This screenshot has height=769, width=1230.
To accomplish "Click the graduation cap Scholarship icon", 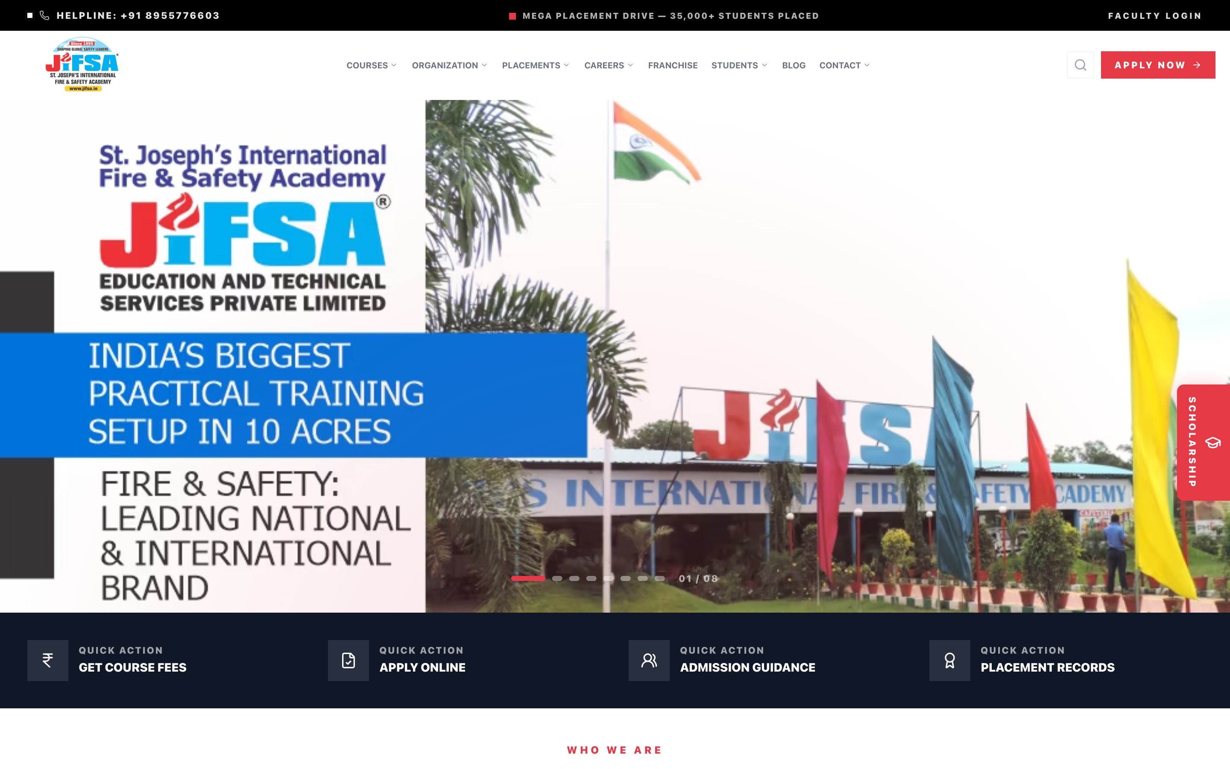I will (1213, 443).
